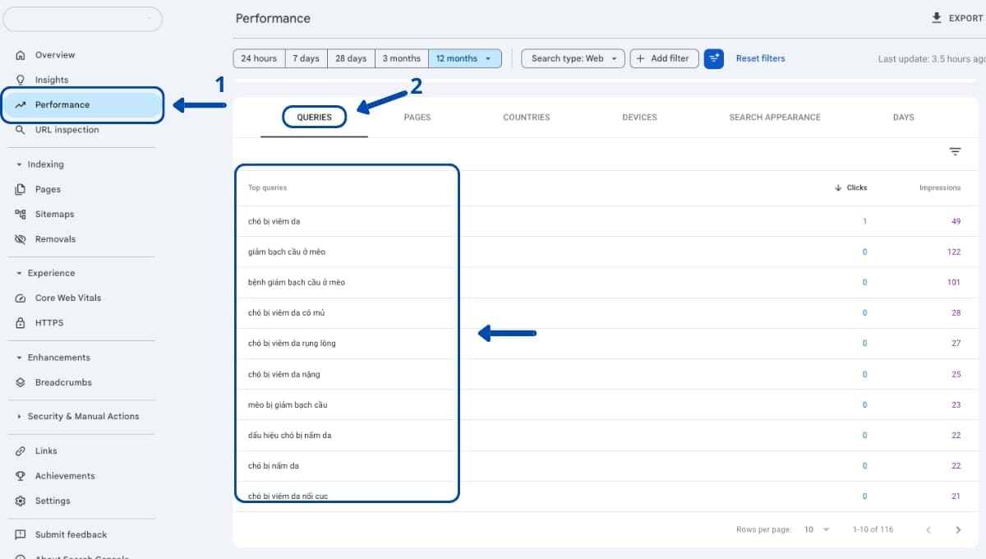This screenshot has height=559, width=986.
Task: Switch to the Days tab
Action: [x=904, y=118]
